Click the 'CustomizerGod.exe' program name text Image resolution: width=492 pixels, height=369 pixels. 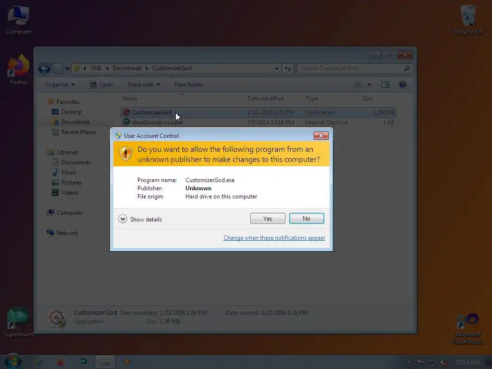[210, 180]
